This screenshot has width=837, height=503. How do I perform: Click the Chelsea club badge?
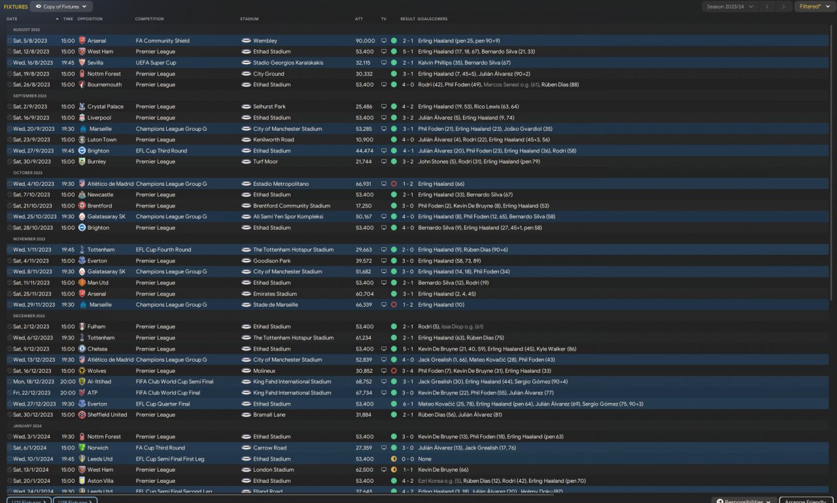click(82, 349)
